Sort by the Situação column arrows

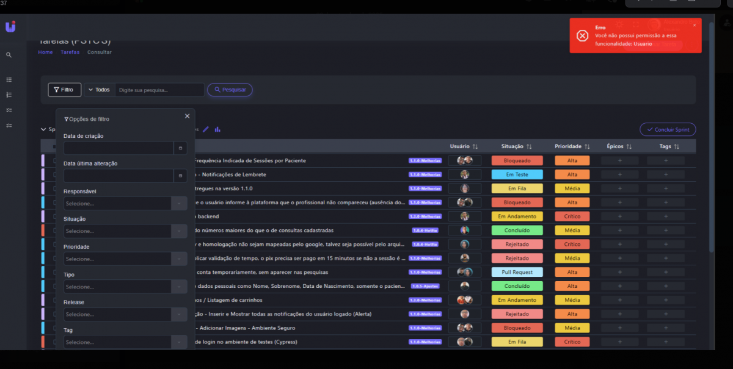[x=529, y=147]
